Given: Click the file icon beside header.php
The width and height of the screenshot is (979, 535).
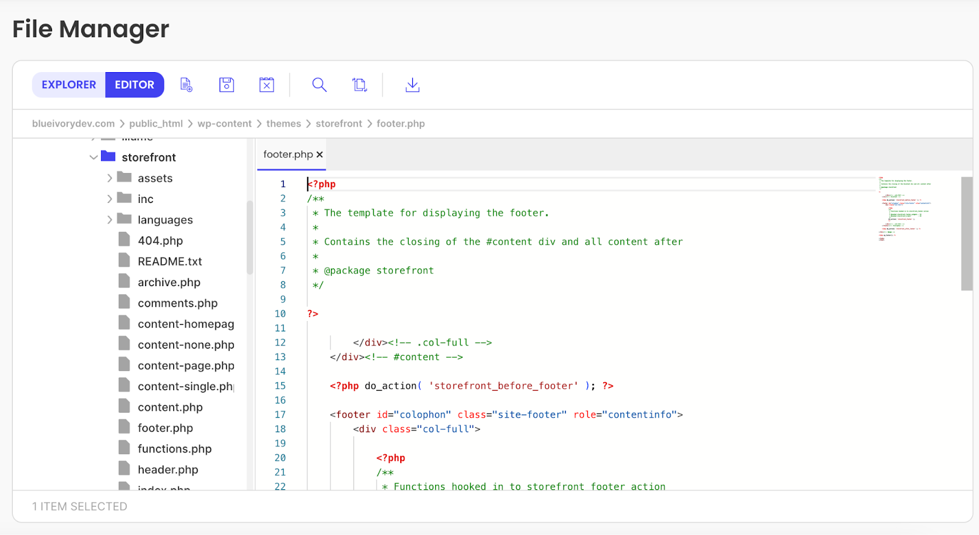Looking at the screenshot, I should tap(124, 468).
